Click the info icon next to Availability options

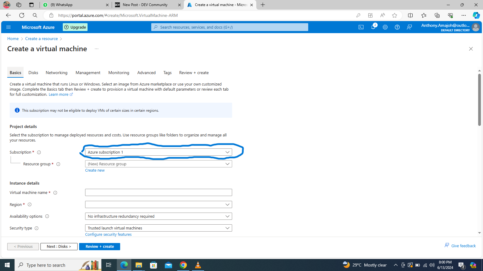47,216
